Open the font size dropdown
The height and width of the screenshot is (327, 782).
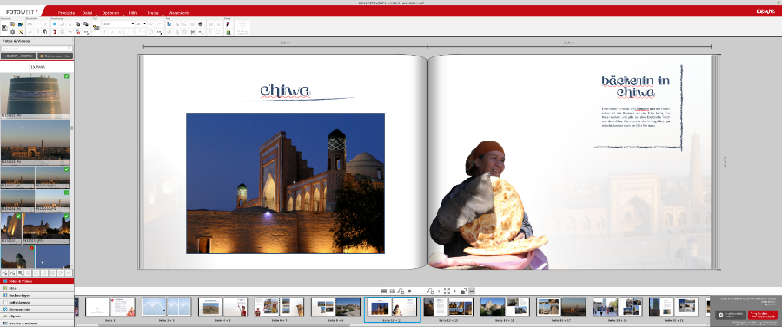pos(142,24)
